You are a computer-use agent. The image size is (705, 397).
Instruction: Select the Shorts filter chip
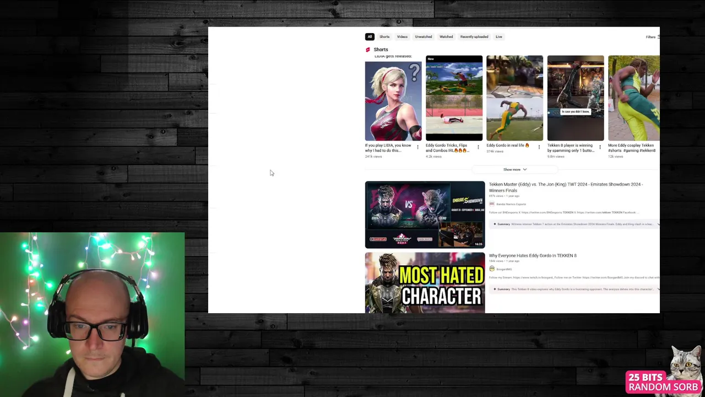pyautogui.click(x=384, y=37)
